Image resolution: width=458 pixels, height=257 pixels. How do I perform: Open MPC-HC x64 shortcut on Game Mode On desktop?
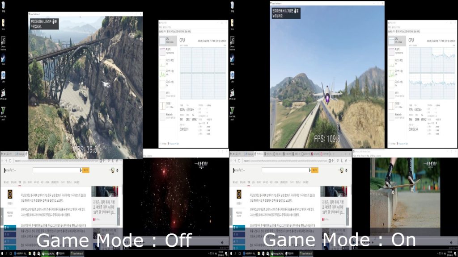click(232, 92)
